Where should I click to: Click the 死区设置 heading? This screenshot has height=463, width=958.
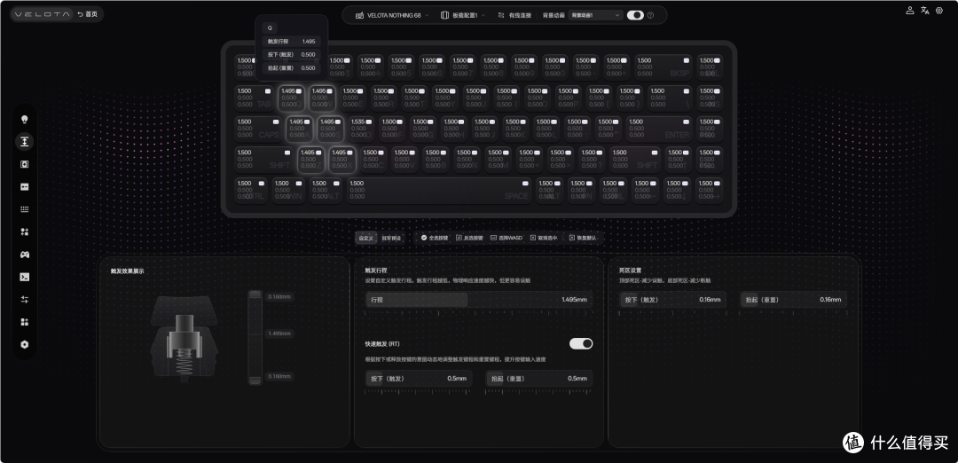pos(630,270)
